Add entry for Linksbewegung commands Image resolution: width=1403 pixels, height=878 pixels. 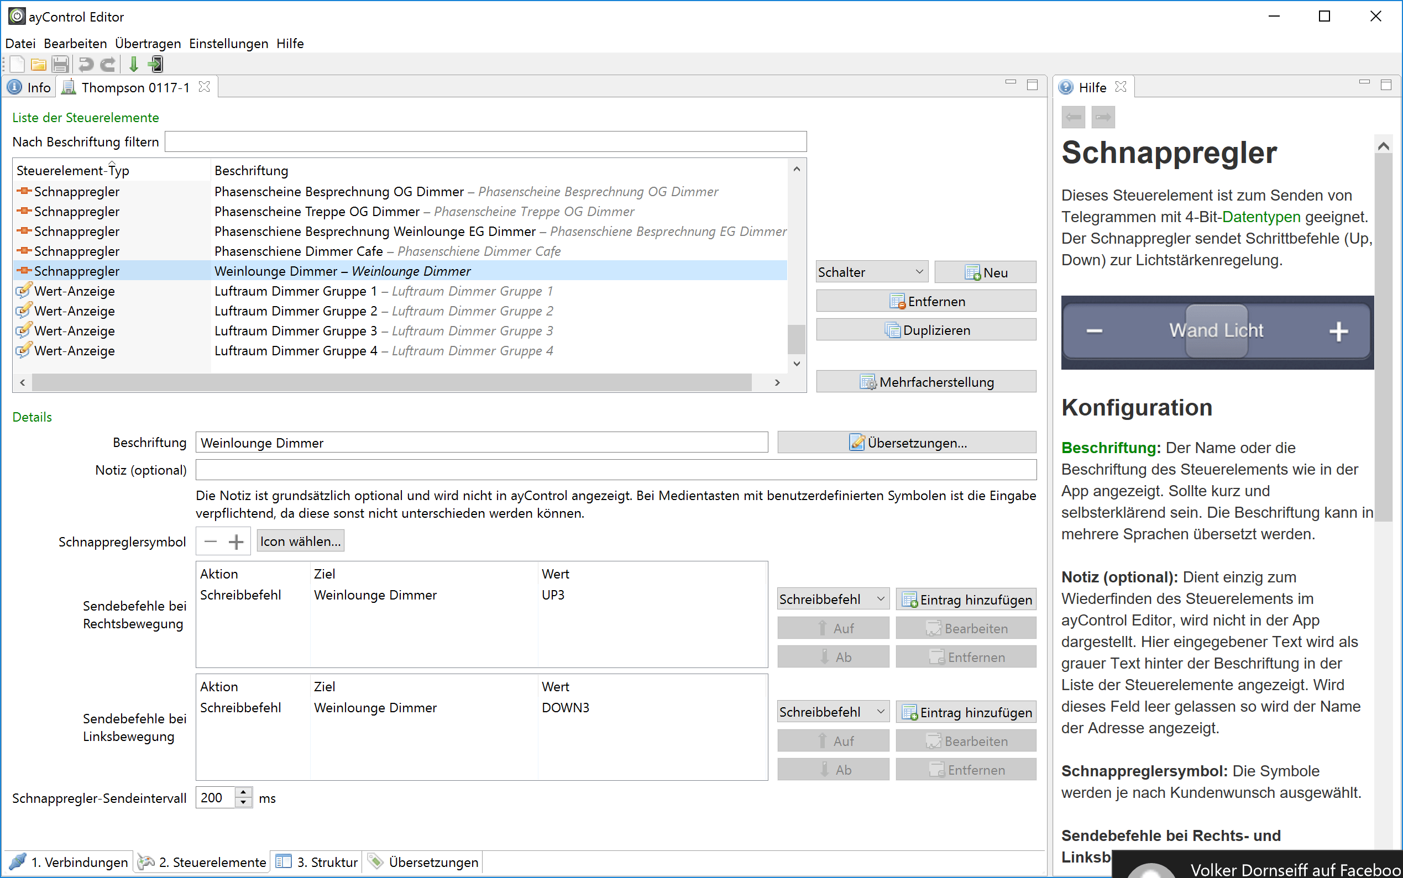point(966,712)
